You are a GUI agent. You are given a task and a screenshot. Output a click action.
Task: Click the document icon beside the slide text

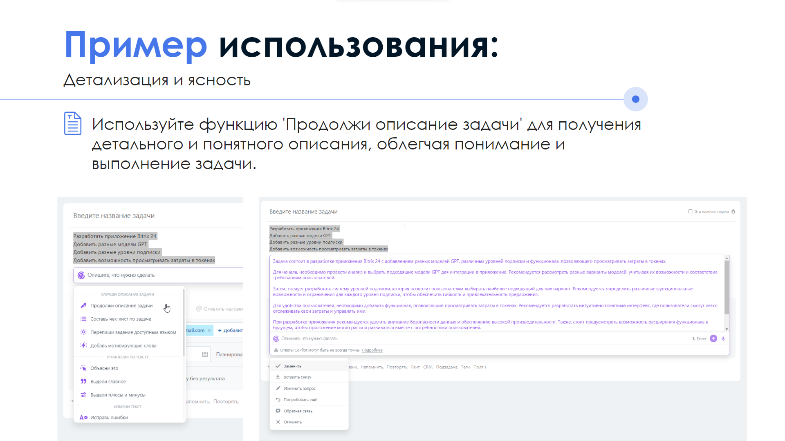(x=73, y=123)
